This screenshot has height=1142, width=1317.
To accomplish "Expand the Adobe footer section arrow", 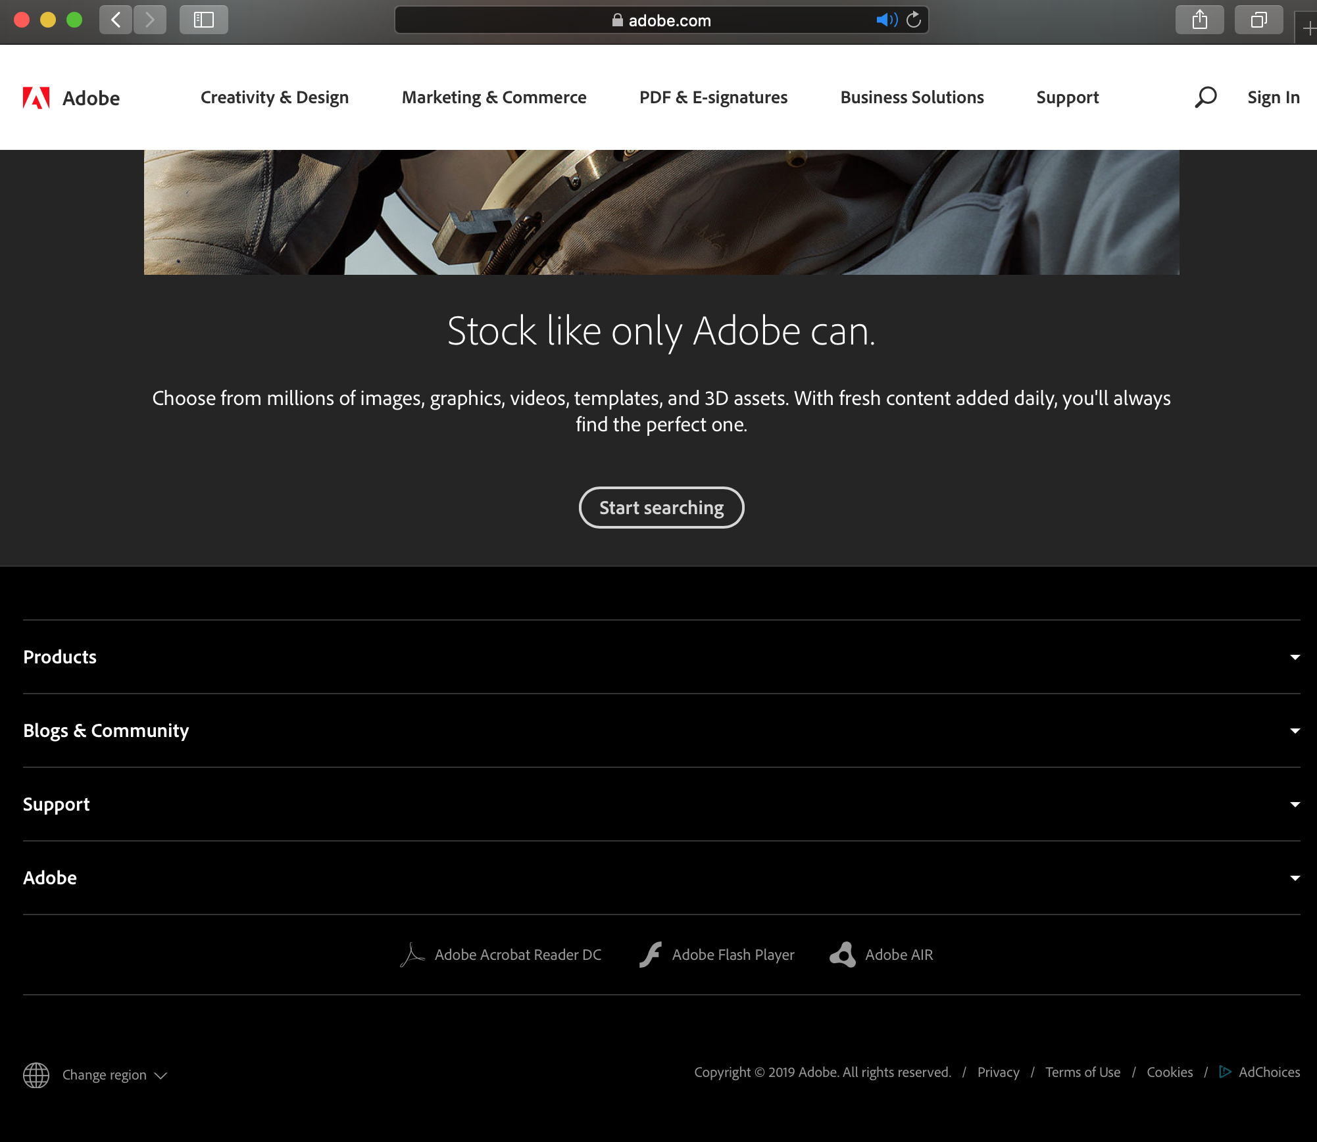I will point(1295,878).
